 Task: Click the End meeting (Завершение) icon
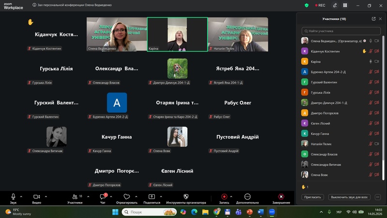pyautogui.click(x=281, y=197)
